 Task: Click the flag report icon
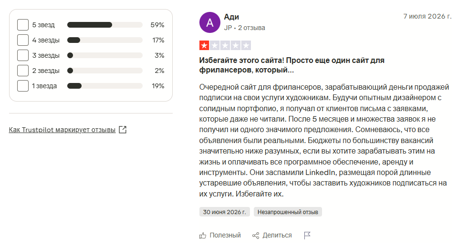click(307, 236)
